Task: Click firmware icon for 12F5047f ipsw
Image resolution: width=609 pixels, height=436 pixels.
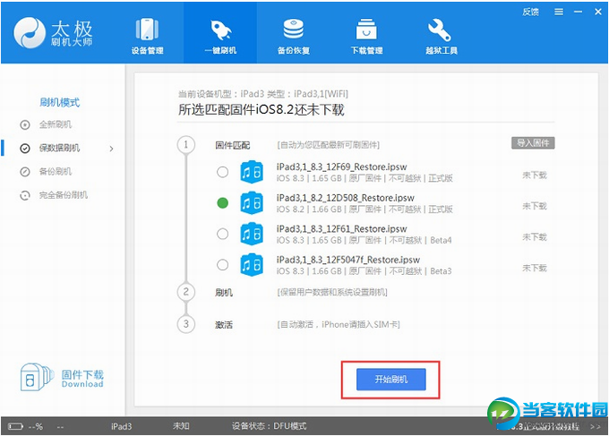Action: (x=252, y=265)
